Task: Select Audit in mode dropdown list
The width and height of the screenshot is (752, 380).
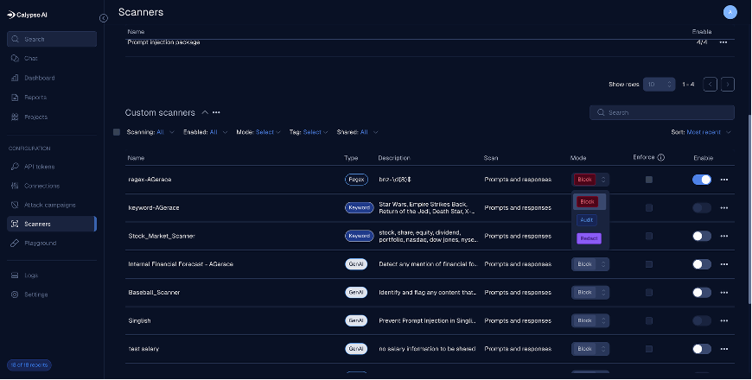Action: 587,220
